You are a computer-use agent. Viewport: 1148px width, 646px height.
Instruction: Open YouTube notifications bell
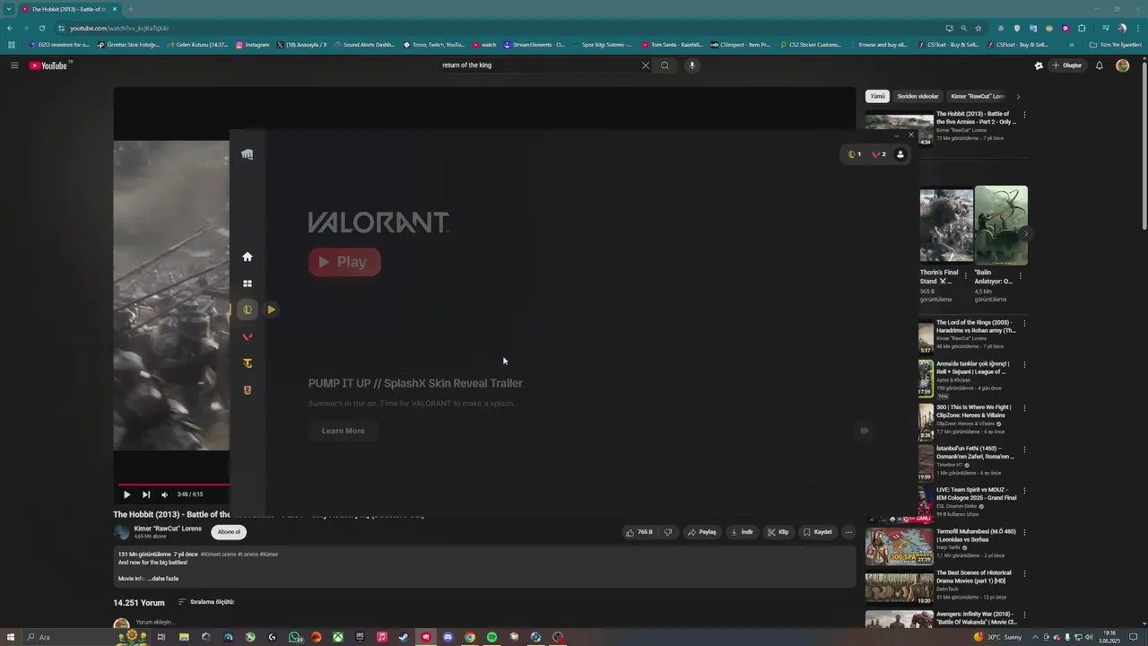1100,65
